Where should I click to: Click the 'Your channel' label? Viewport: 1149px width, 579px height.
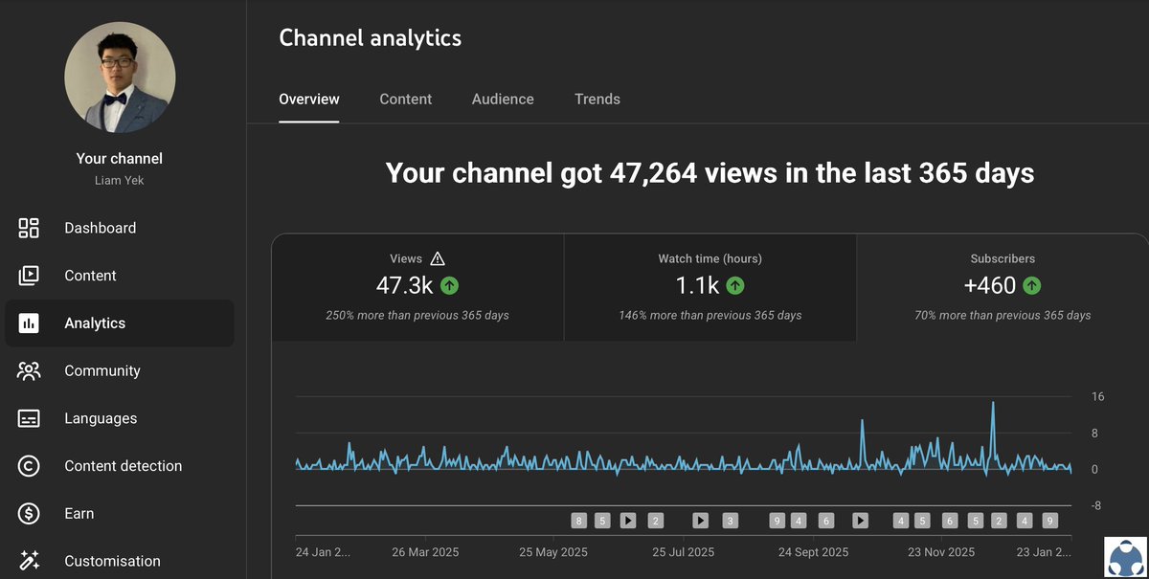tap(120, 159)
